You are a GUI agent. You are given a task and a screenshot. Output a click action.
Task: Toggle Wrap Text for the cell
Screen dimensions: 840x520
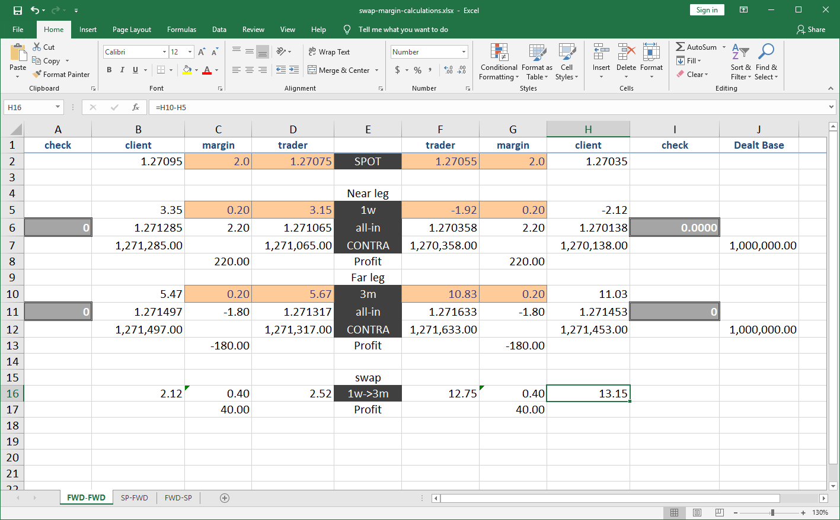click(329, 52)
